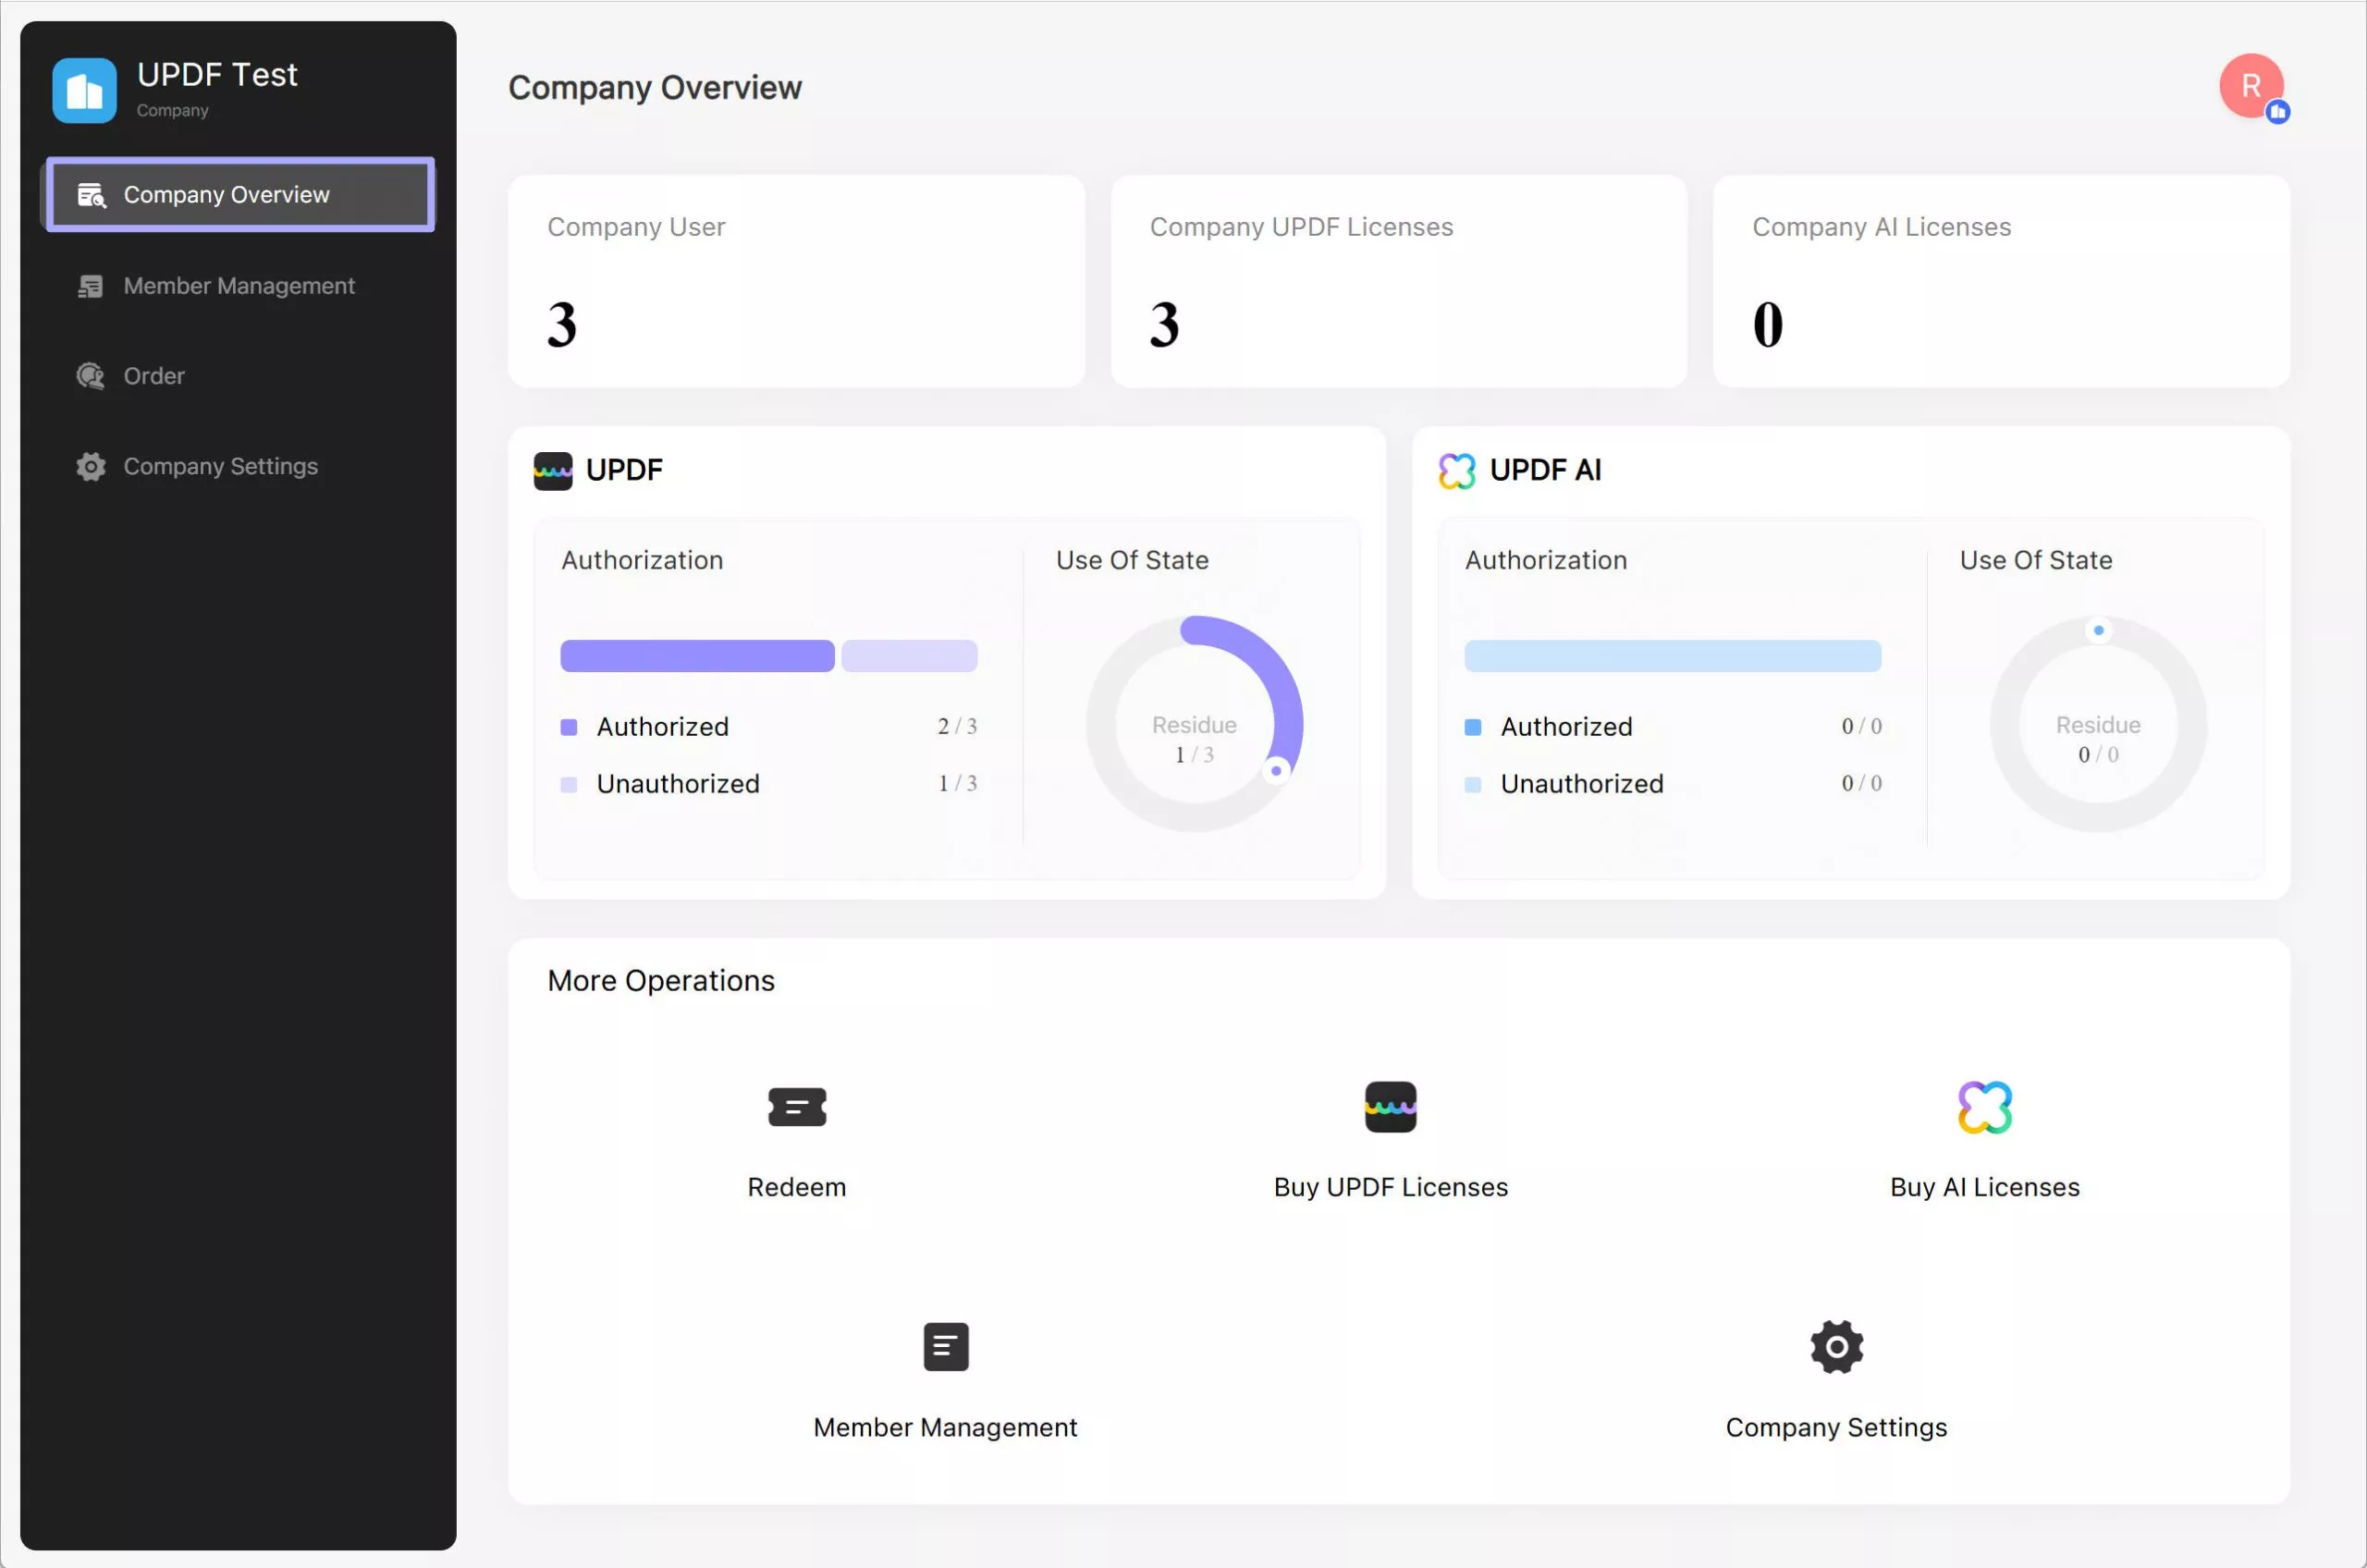Click the Order sidebar icon
The image size is (2367, 1568).
90,376
